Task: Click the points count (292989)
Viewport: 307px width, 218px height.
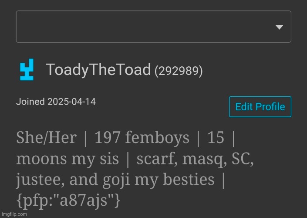Action: click(x=179, y=71)
